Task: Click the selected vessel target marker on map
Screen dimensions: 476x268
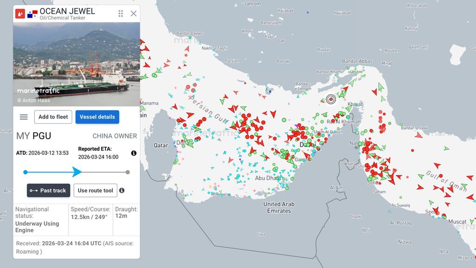Action: coord(331,99)
